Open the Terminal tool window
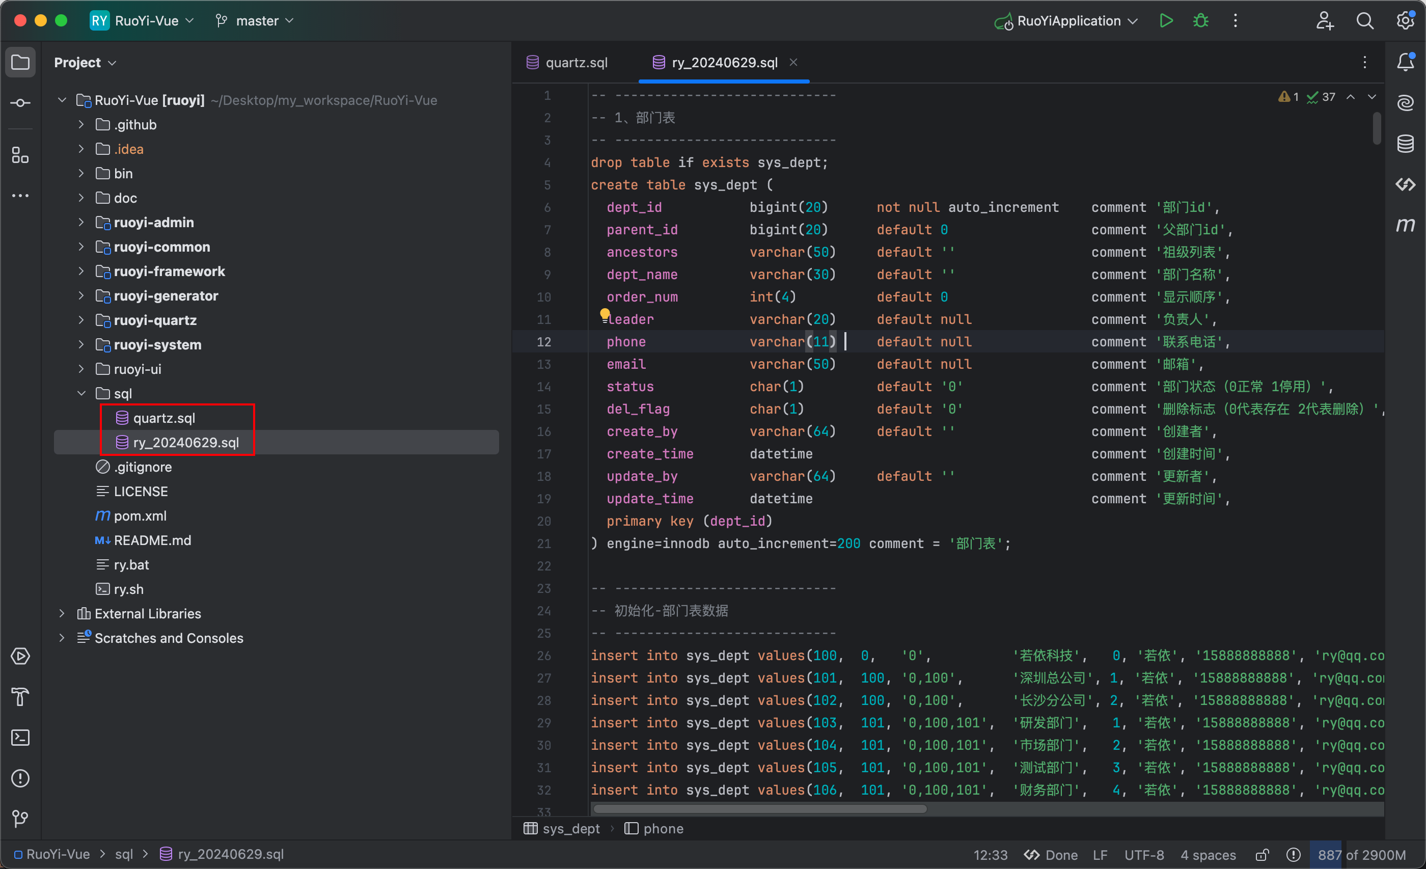Viewport: 1426px width, 869px height. [20, 738]
